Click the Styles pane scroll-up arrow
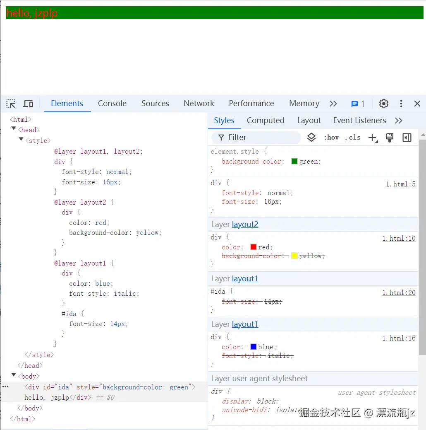 [x=423, y=135]
